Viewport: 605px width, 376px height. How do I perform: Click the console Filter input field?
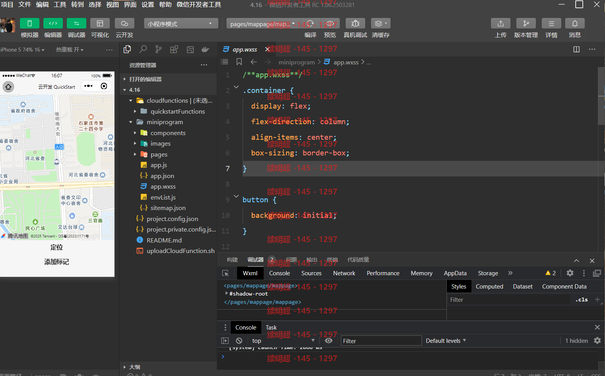click(381, 341)
